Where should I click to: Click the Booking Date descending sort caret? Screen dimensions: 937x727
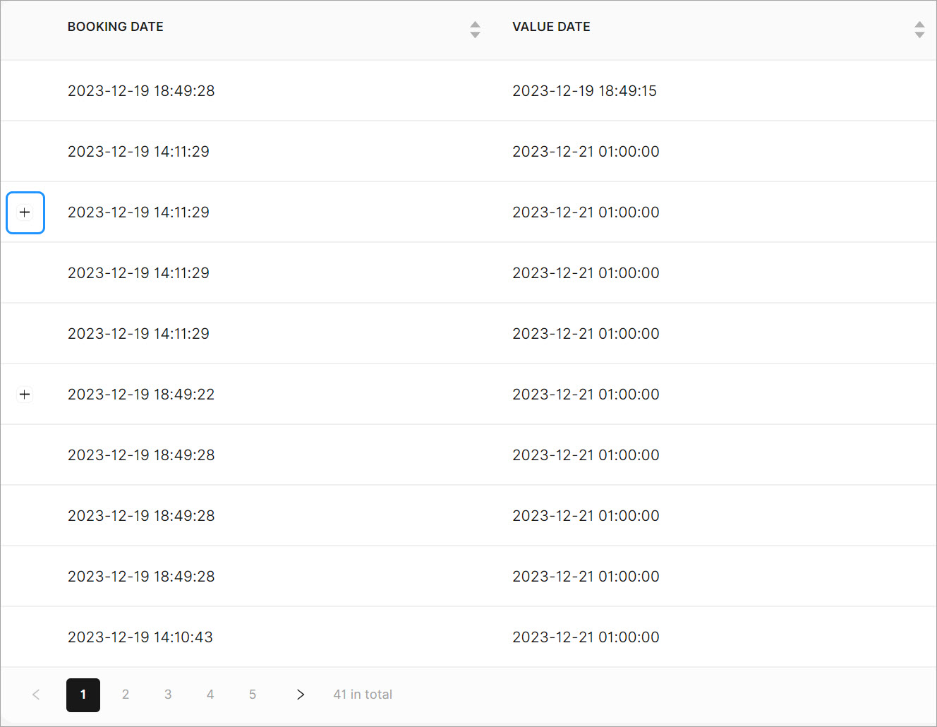[475, 35]
